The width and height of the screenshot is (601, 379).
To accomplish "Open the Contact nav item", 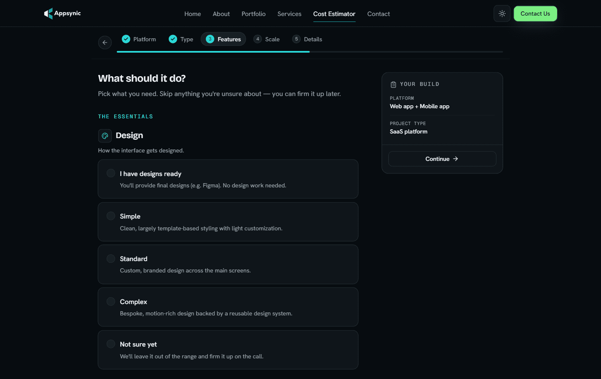I will click(x=379, y=14).
